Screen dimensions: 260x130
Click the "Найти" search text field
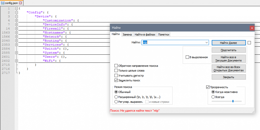click(174, 42)
